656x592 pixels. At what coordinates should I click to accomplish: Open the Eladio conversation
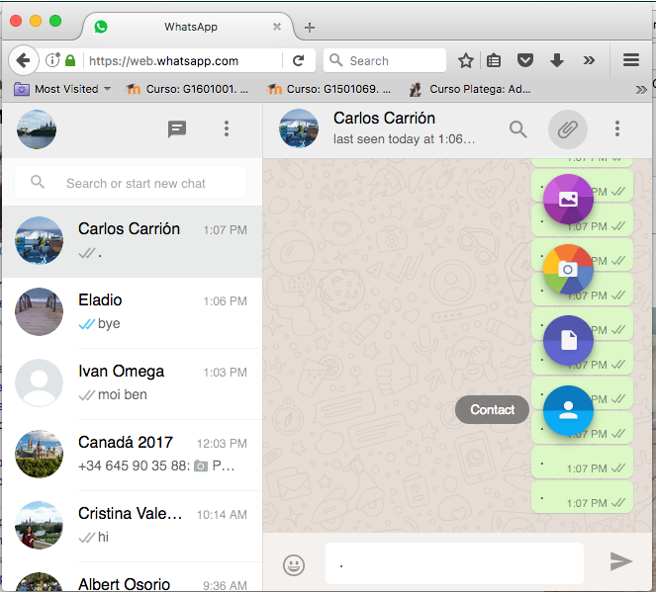pos(133,312)
